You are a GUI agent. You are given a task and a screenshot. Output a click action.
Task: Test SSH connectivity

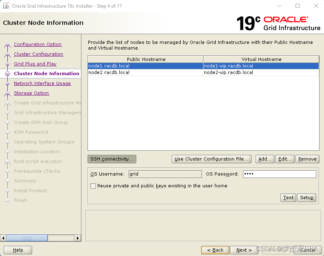pos(288,197)
